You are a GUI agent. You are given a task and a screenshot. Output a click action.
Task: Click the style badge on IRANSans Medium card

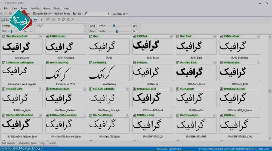coord(84,89)
